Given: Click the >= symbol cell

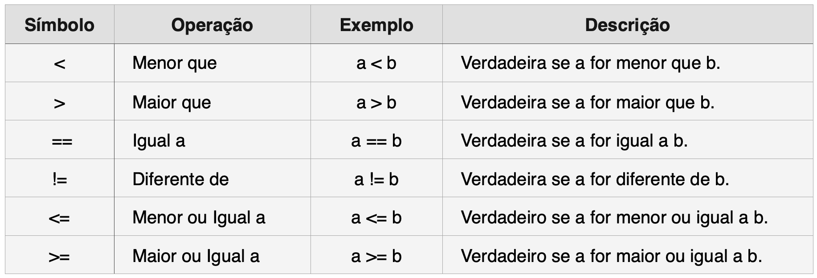Looking at the screenshot, I should click(x=60, y=255).
